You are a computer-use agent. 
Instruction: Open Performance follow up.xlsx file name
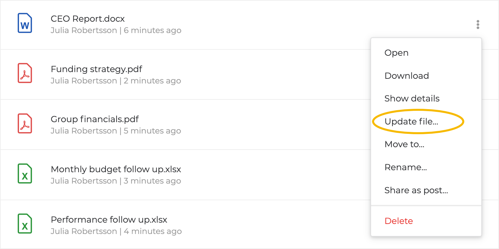109,220
